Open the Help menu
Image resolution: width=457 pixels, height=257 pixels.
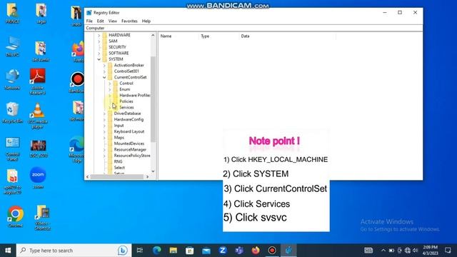point(146,21)
